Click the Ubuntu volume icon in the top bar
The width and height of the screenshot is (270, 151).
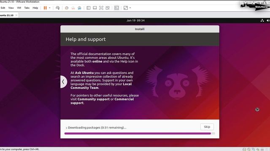(x=268, y=21)
